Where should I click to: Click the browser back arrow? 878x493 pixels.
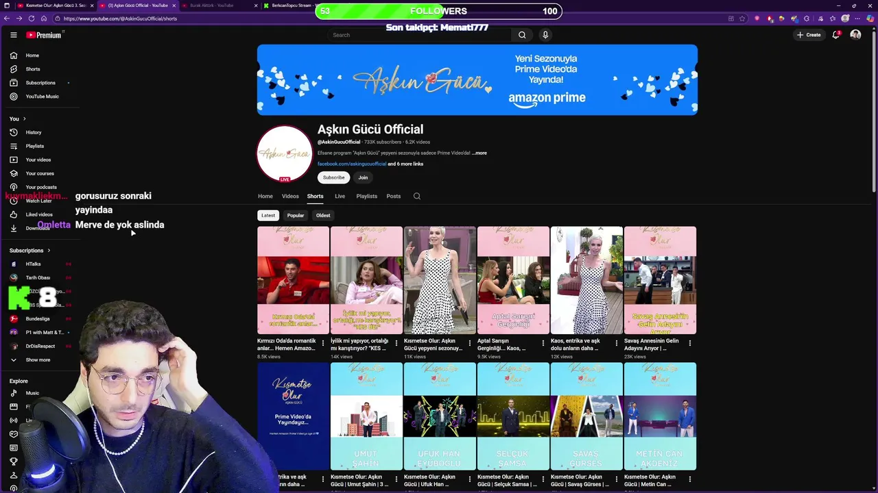[8, 18]
